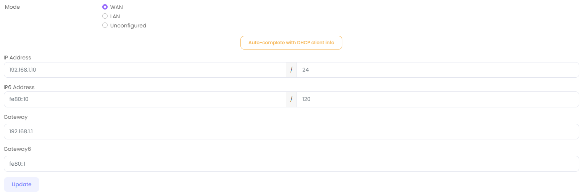This screenshot has height=195, width=582.
Task: Click the LAN option label text
Action: pos(115,16)
